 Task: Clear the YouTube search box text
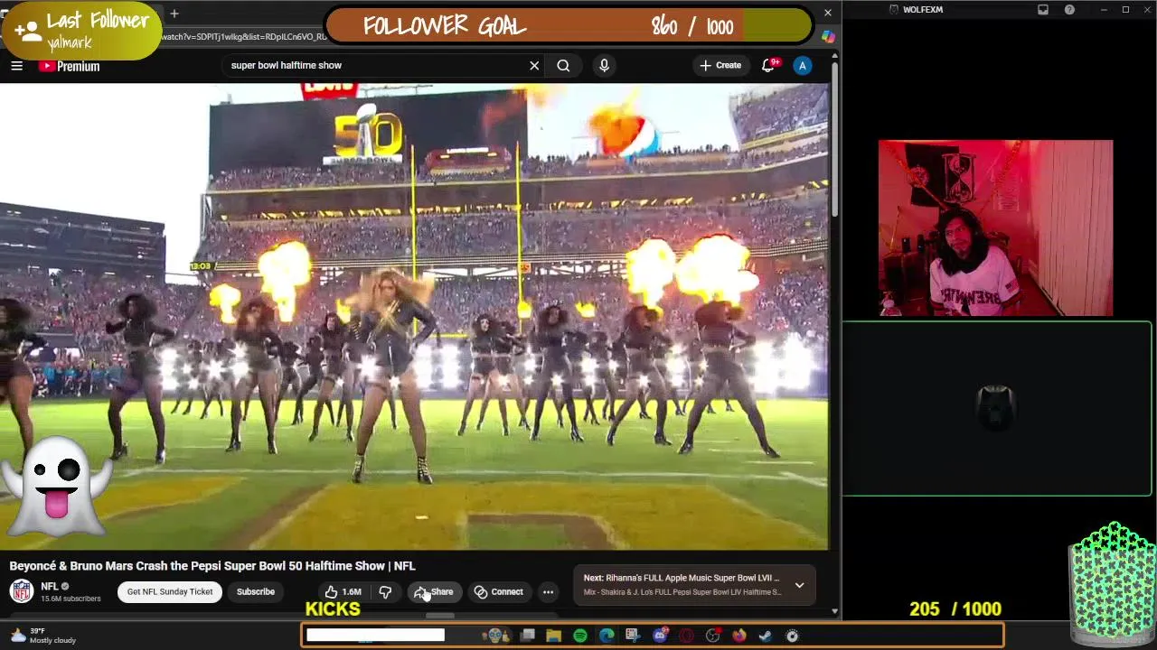[534, 65]
